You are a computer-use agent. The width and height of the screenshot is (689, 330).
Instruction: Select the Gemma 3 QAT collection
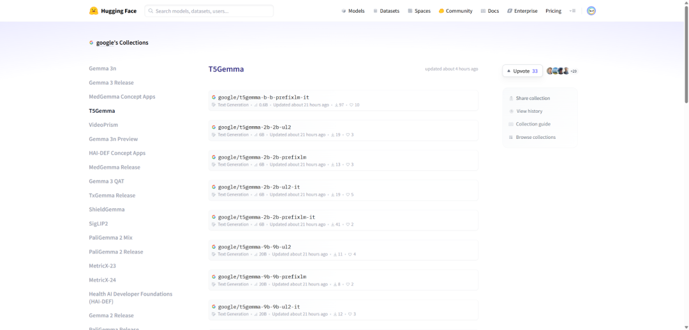[x=107, y=181]
